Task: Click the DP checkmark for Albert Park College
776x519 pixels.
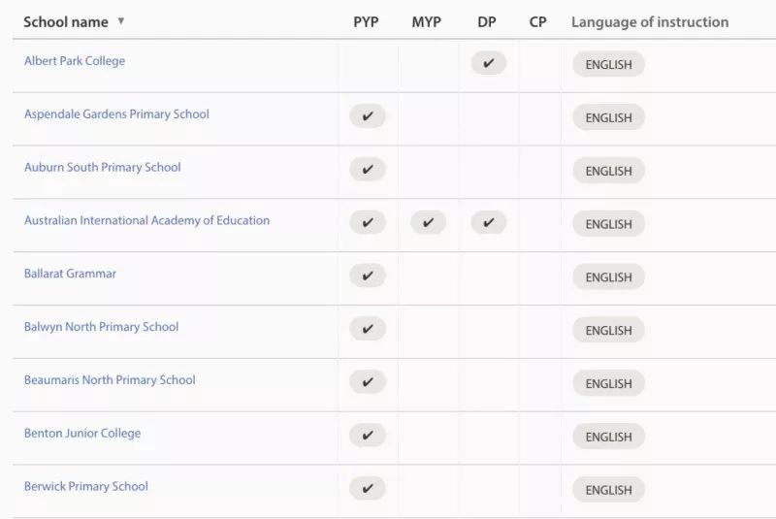Action: (489, 63)
